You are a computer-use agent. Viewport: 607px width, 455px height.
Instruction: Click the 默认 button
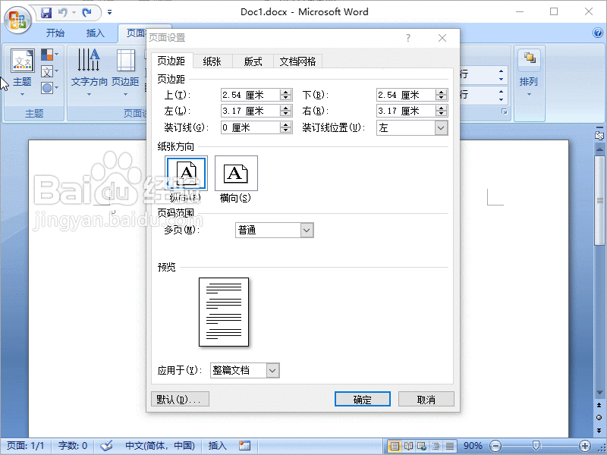(180, 398)
